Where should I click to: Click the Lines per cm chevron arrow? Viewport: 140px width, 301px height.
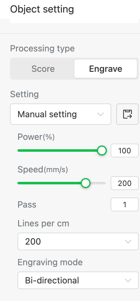coord(128,241)
